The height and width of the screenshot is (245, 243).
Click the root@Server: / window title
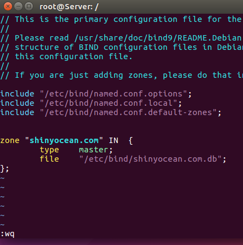coord(69,7)
